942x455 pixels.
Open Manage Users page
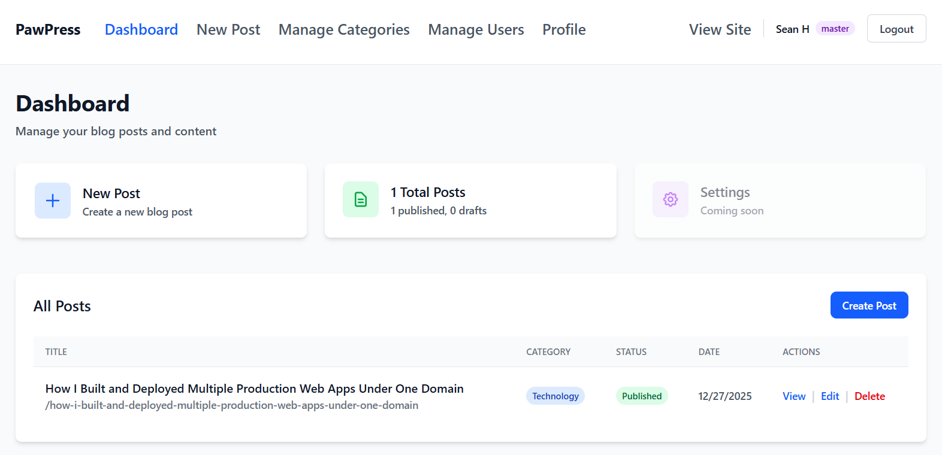coord(476,30)
